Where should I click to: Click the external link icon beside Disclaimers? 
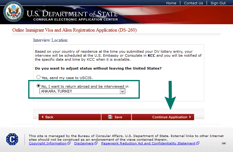pos(96,143)
